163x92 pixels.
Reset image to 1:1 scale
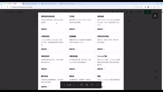pyautogui.click(x=92, y=85)
